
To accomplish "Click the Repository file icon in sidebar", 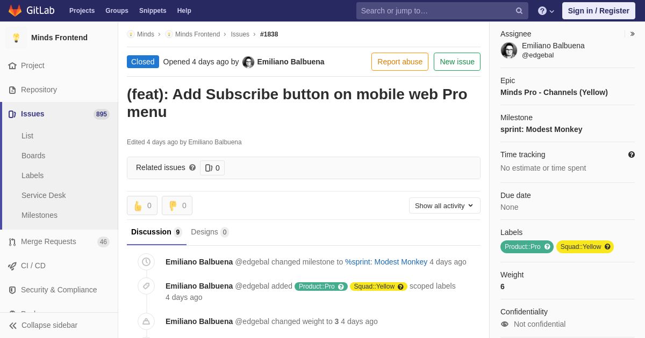I will coord(12,90).
